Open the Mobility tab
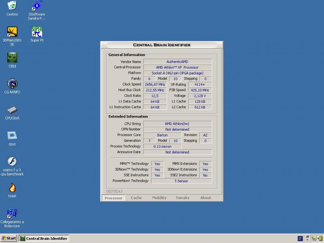 159,198
